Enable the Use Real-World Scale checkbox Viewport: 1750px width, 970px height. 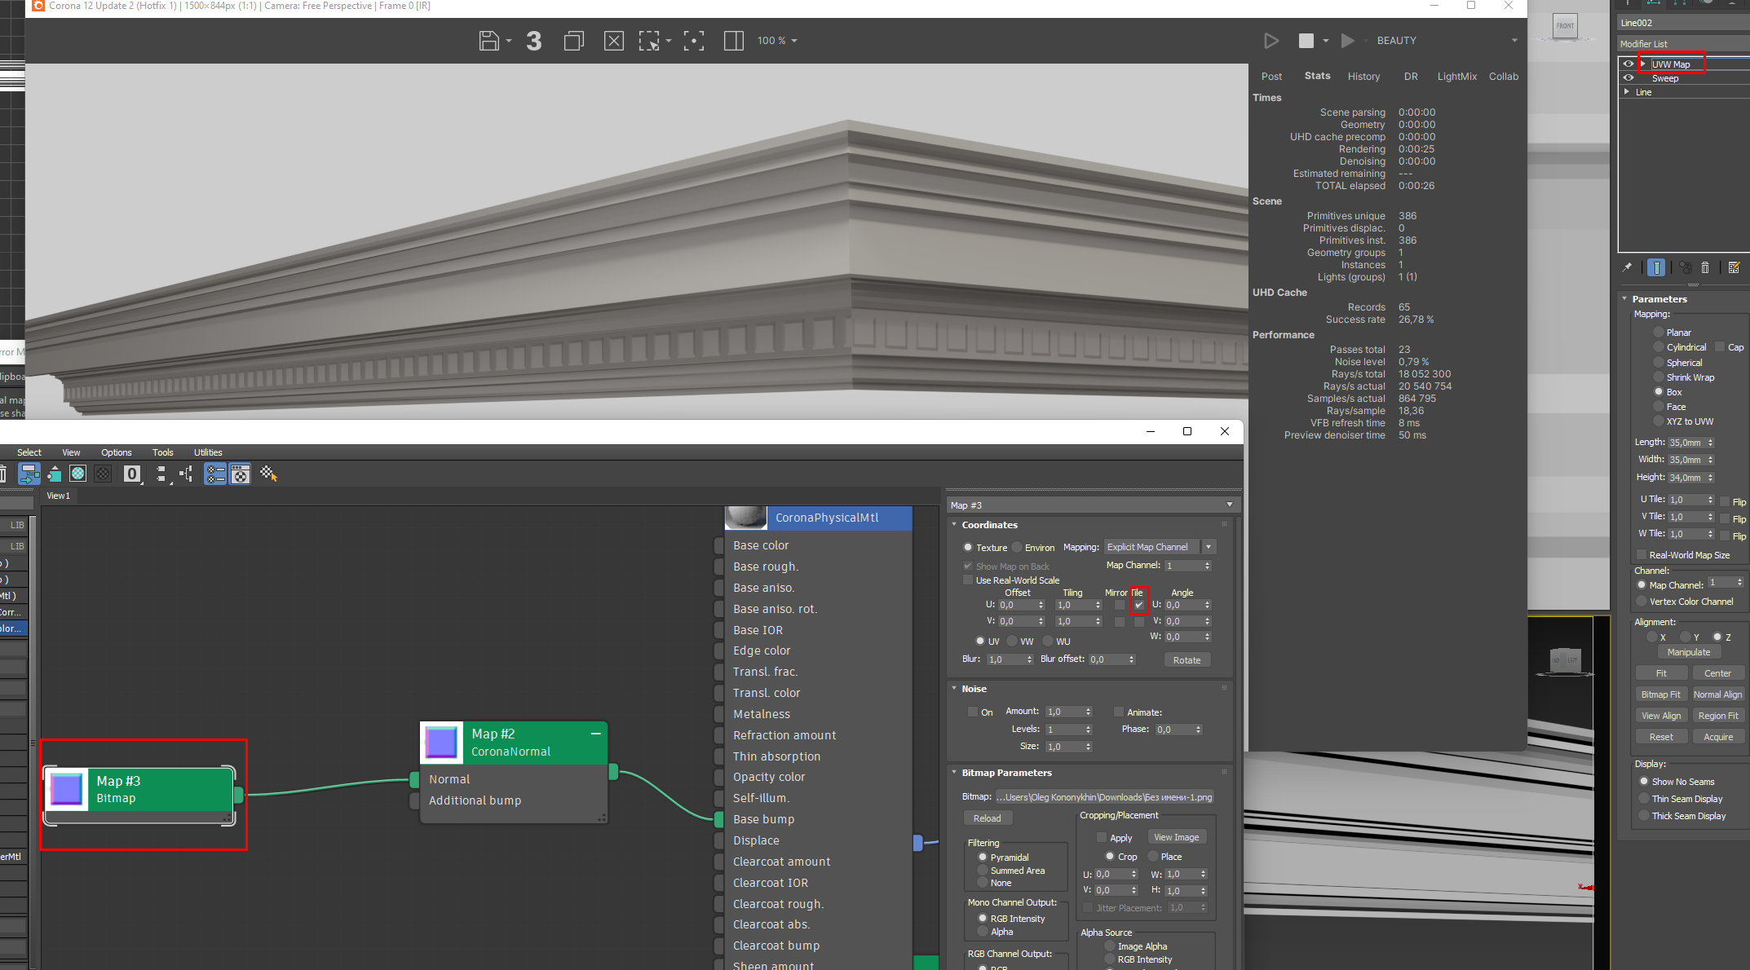point(968,580)
